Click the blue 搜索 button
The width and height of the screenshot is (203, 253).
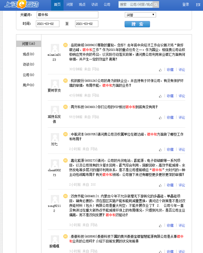point(137,24)
